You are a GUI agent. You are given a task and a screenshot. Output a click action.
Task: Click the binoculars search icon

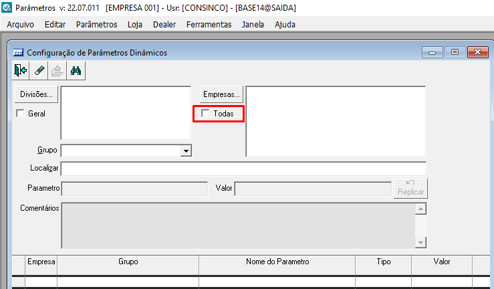click(76, 70)
